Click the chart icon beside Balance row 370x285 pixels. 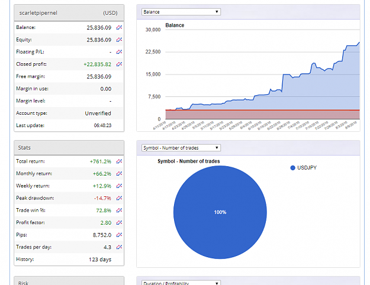[119, 28]
